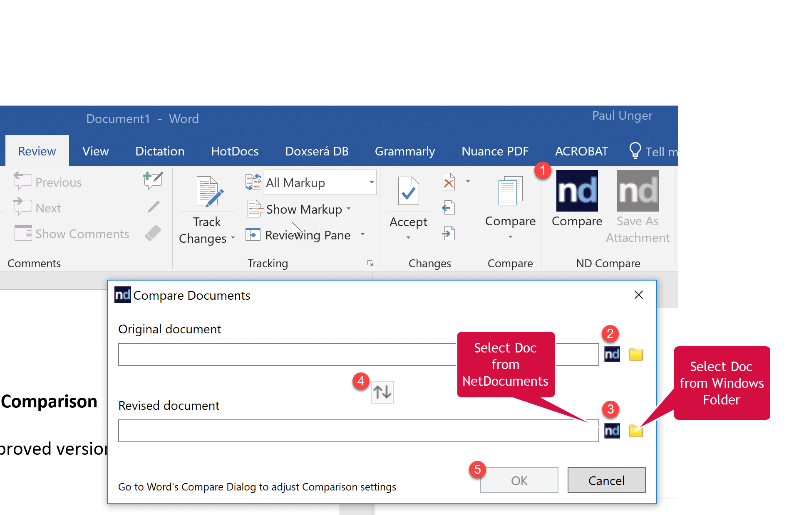Open the Doxserá DB tab
Image resolution: width=789 pixels, height=515 pixels.
(317, 151)
